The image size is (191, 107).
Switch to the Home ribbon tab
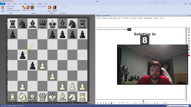pos(8,4)
